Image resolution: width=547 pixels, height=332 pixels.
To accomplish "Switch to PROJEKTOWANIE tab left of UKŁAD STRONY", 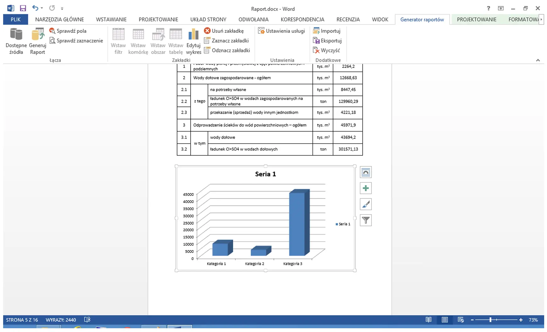I will [158, 20].
